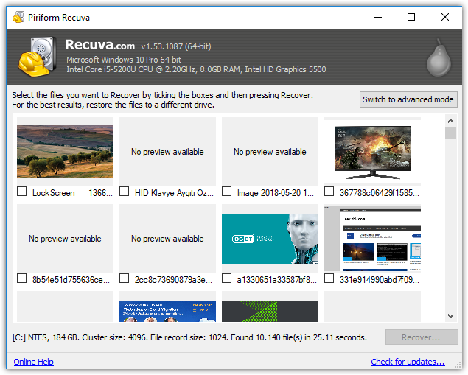
Task: Select the No preview tile for Image 2018-05-20
Action: [x=270, y=152]
